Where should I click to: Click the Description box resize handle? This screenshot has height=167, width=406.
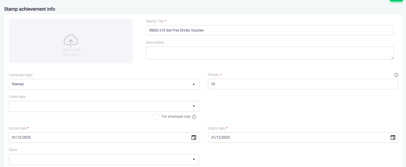tap(392, 58)
